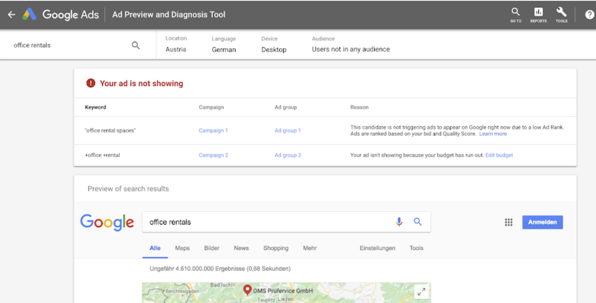The height and width of the screenshot is (303, 596).
Task: Click the red map pin for OMS Prüfservice
Action: (247, 290)
